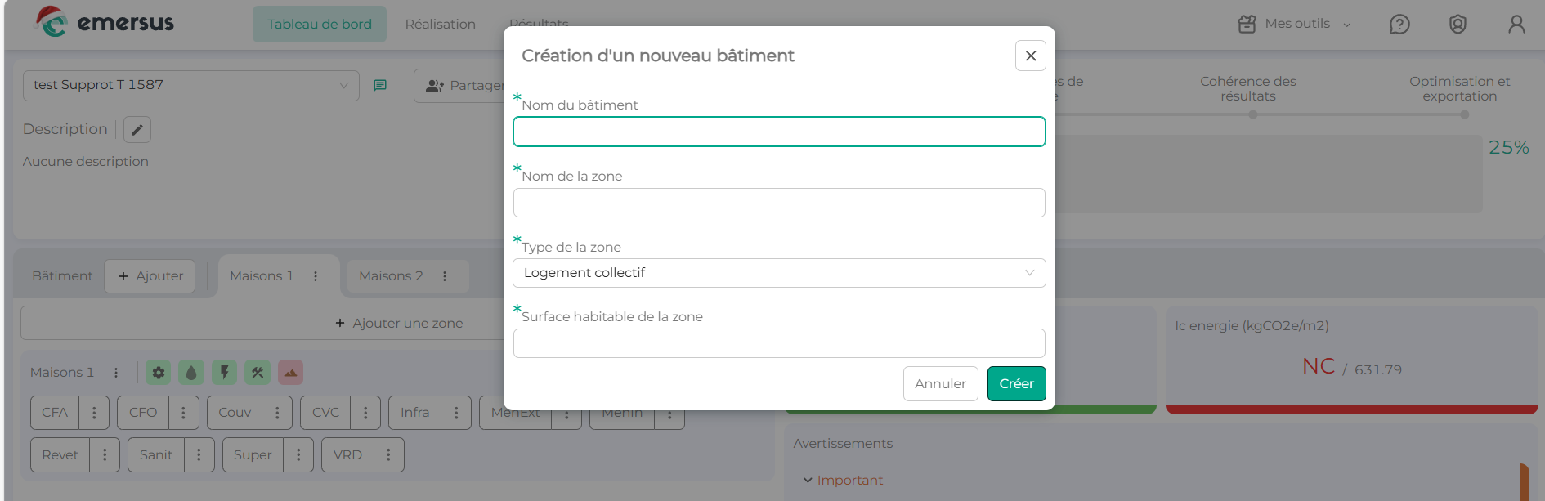1545x501 pixels.
Task: Select the Maisons 2 building tab
Action: tap(392, 276)
